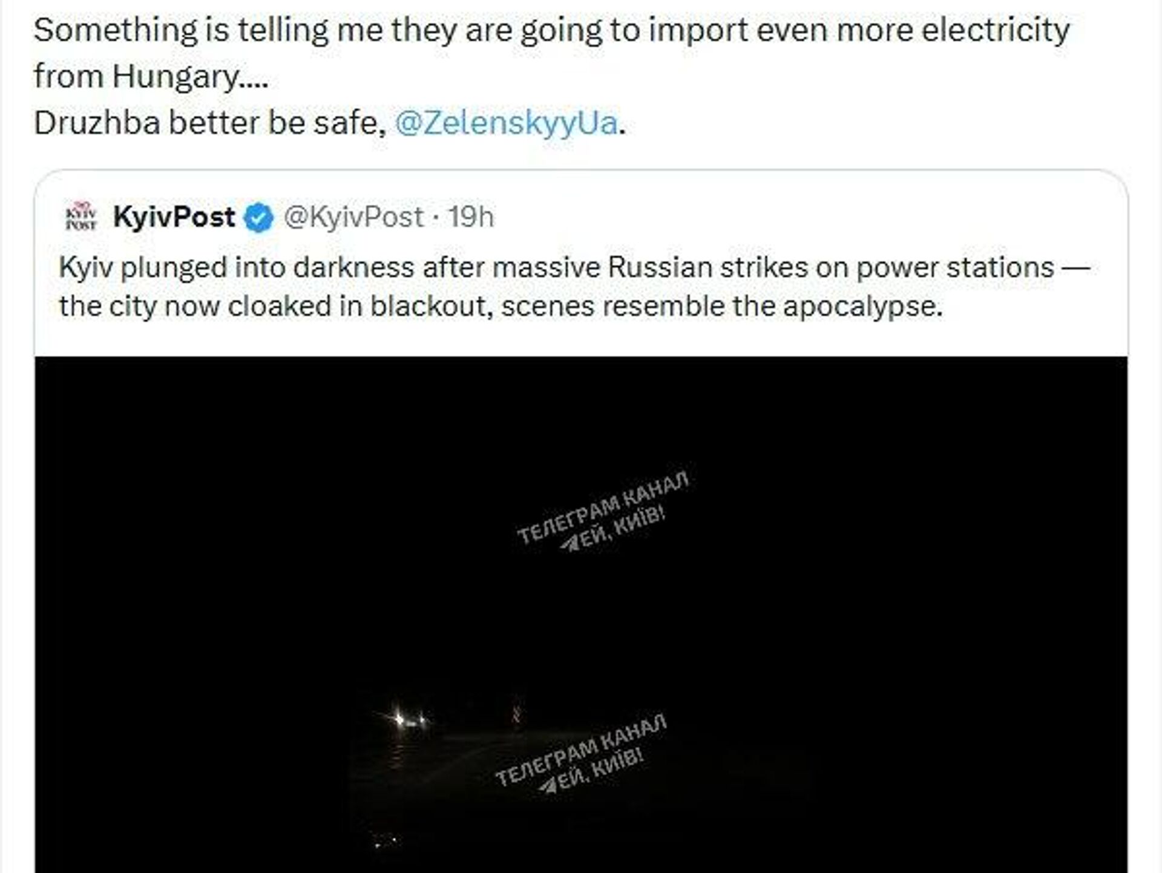Click the blue verified badge beside KyivPost
1162x873 pixels.
(x=258, y=218)
